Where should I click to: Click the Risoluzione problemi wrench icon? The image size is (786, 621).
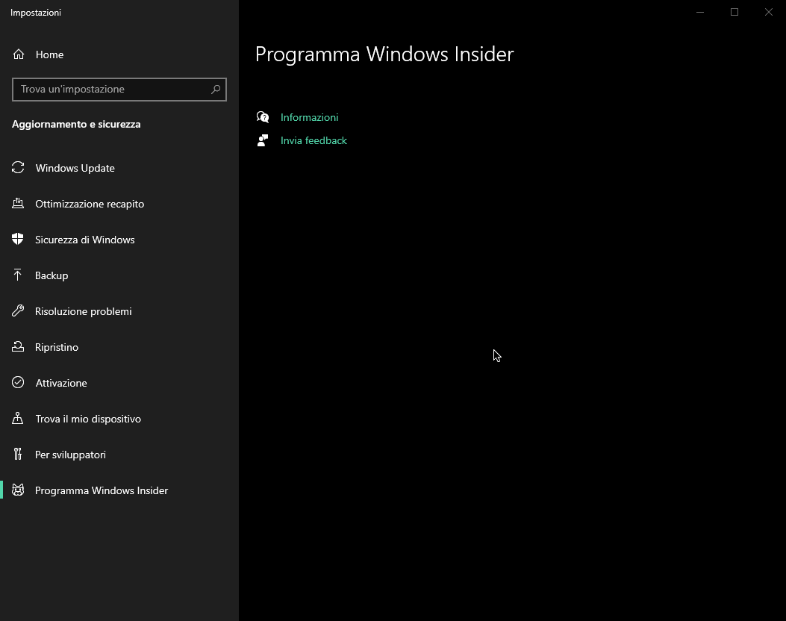18,310
